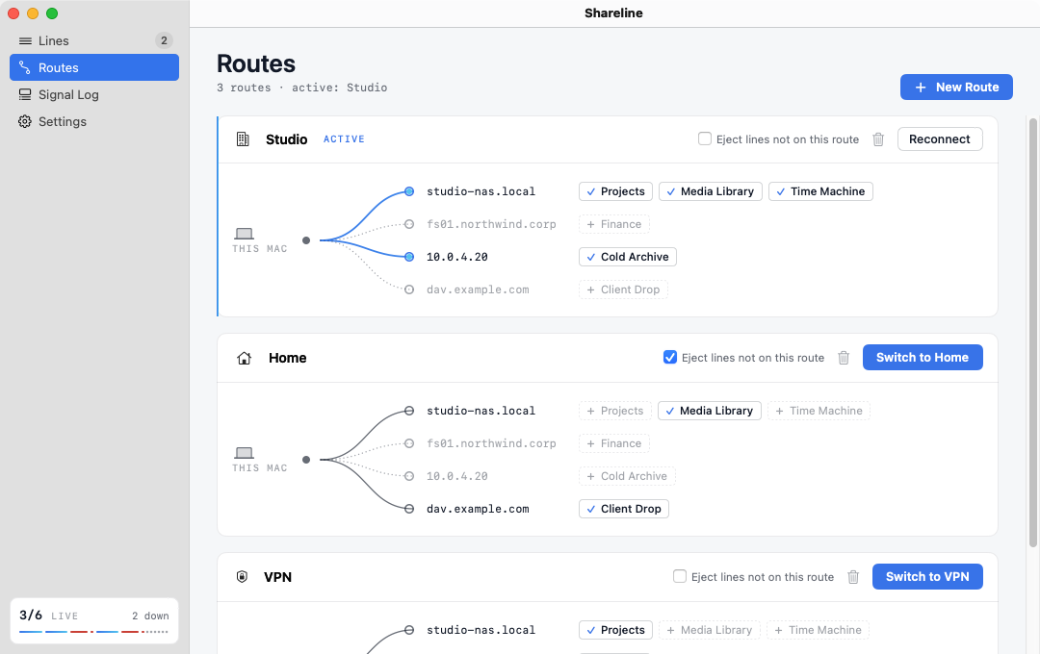The width and height of the screenshot is (1040, 654).
Task: Uncheck eject lines checkbox for Home
Action: click(670, 357)
